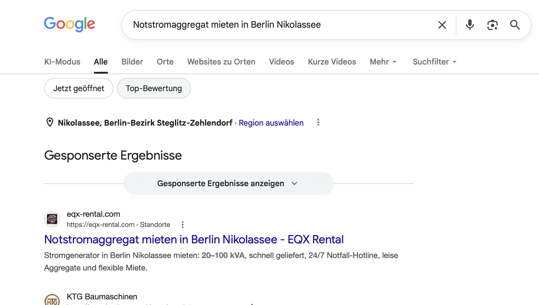Open the Websites zu Orten tab

[x=221, y=62]
